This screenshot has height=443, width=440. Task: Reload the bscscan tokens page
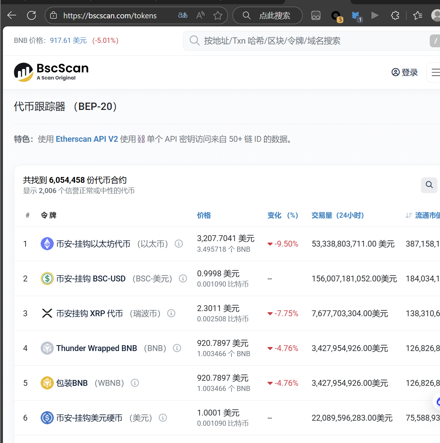(31, 15)
